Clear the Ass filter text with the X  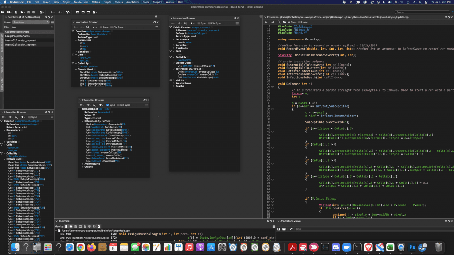pos(51,27)
